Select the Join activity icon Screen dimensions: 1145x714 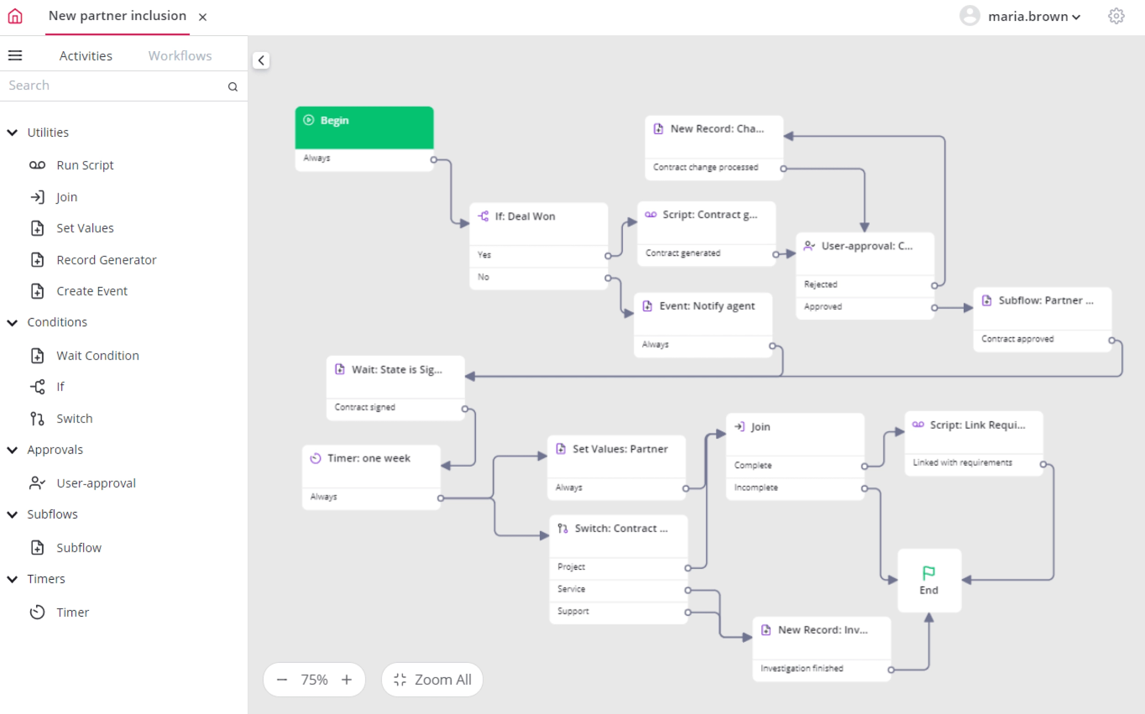[x=38, y=197]
